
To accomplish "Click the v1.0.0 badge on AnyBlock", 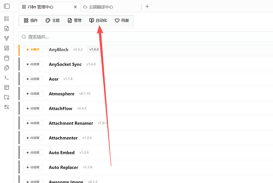I will pos(94,50).
